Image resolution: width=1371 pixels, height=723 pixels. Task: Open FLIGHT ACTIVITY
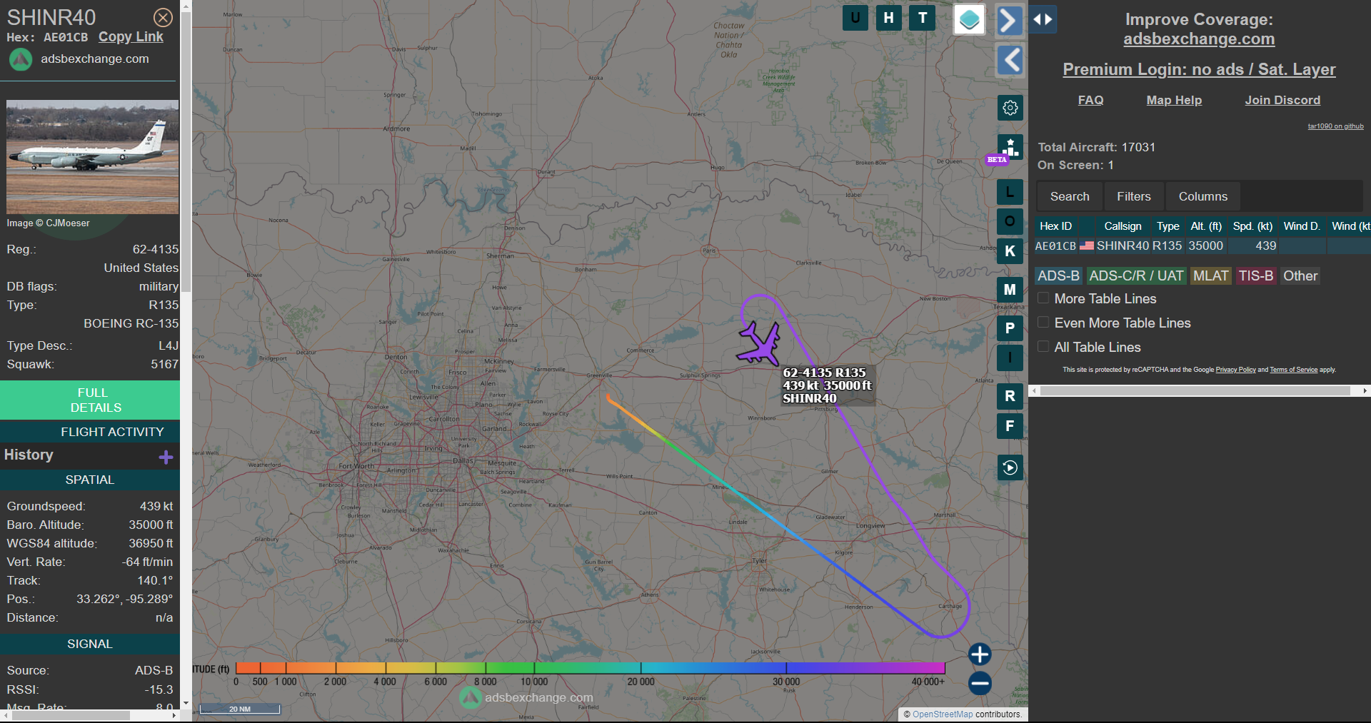coord(90,432)
